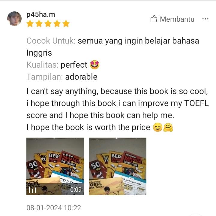
Task: Play the review video thumbnail
Action: (55, 166)
